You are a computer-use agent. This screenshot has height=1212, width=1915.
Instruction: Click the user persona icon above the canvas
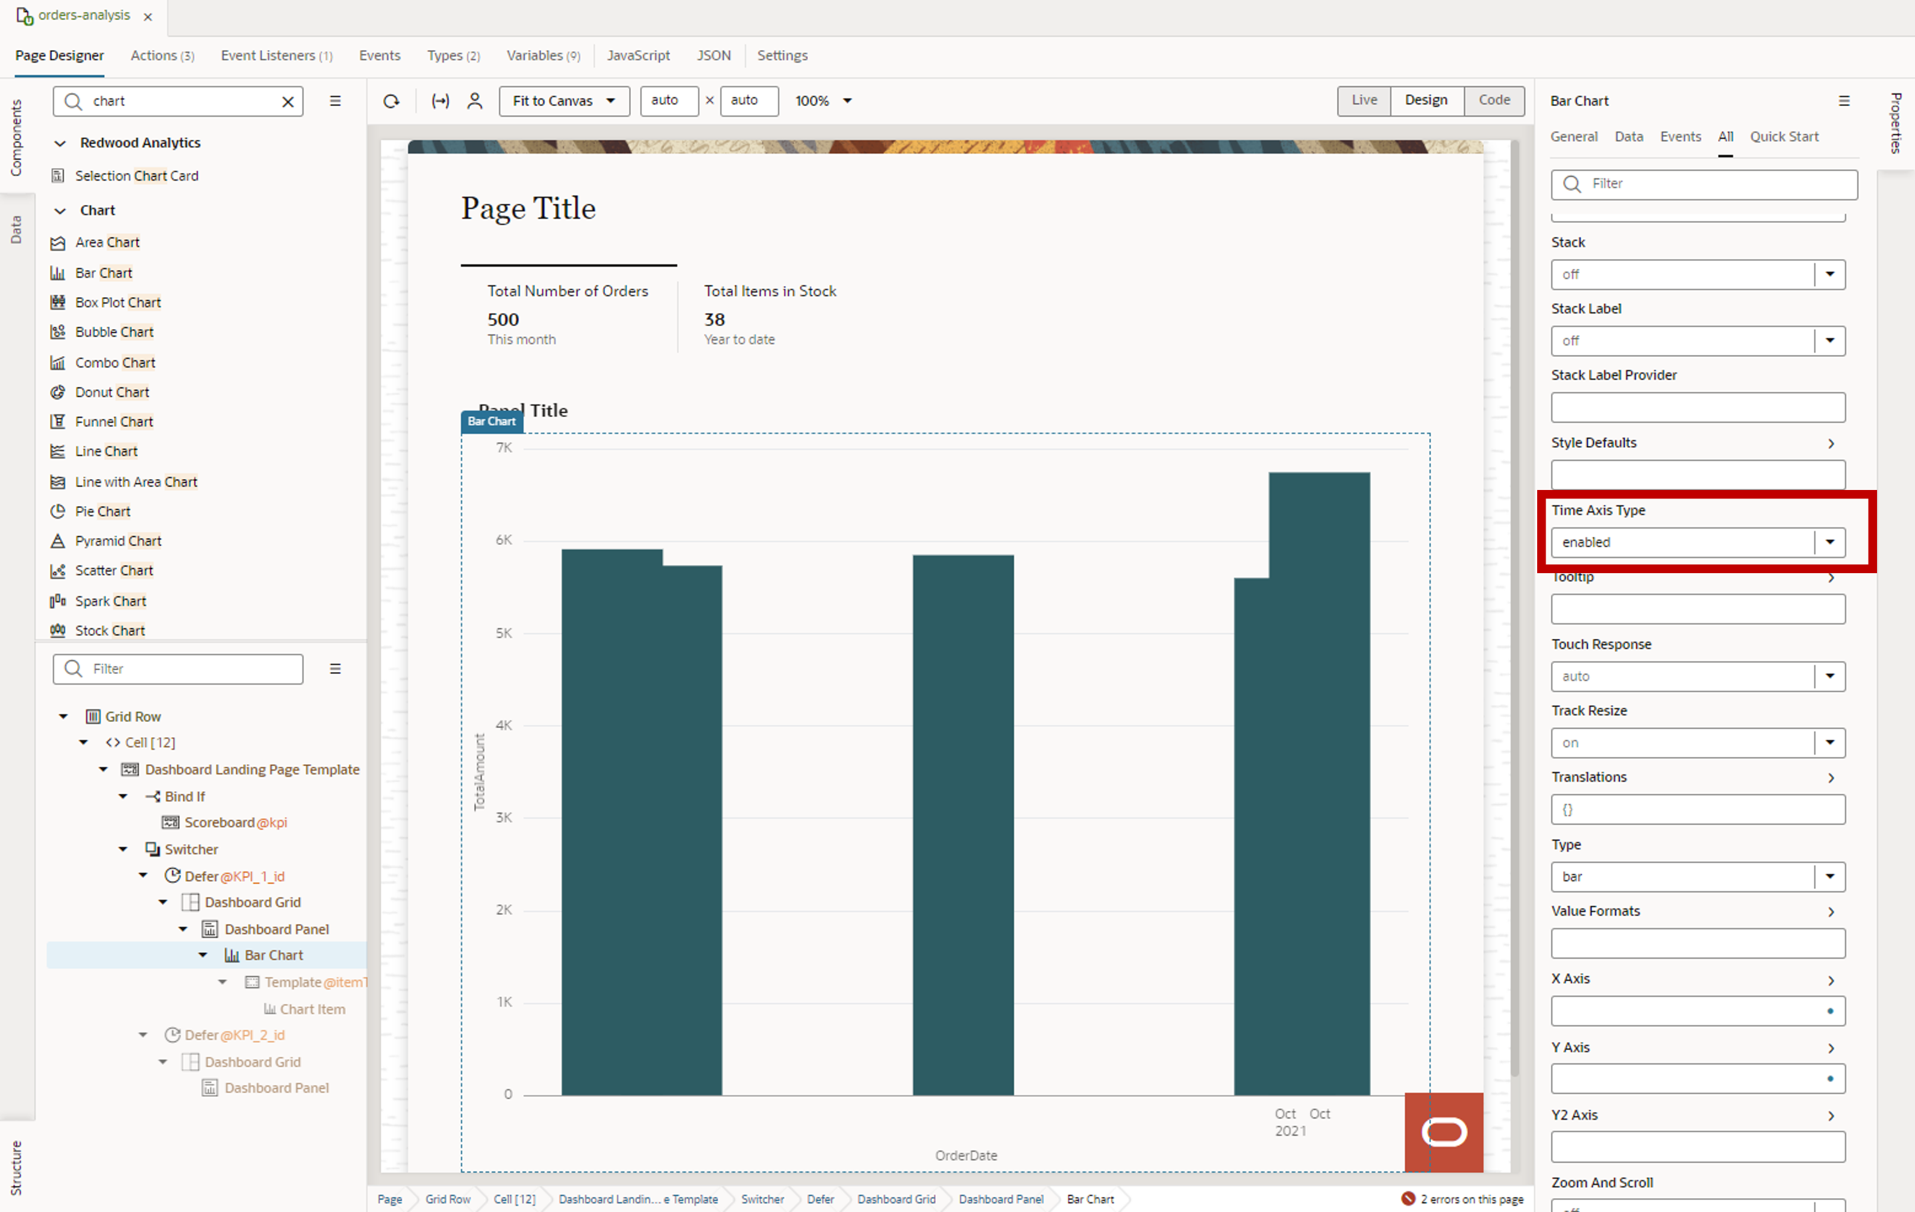(475, 101)
